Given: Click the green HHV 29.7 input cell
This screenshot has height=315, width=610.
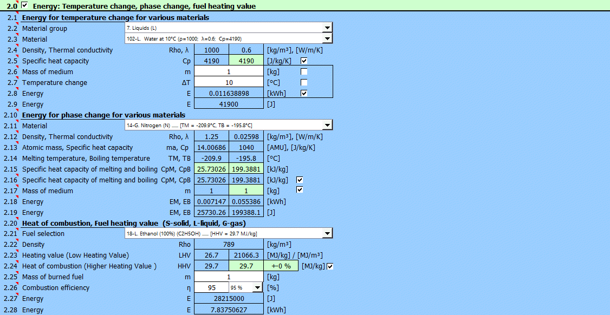Looking at the screenshot, I should [x=246, y=266].
